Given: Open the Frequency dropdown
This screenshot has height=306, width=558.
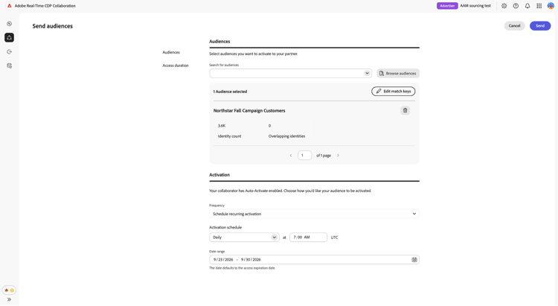Looking at the screenshot, I should (314, 214).
